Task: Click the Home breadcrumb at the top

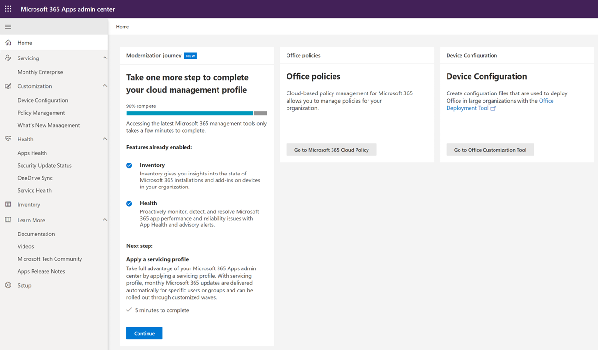Action: pyautogui.click(x=122, y=26)
